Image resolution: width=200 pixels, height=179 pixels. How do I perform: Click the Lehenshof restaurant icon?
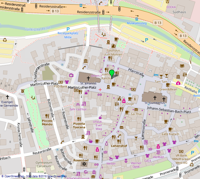(x=114, y=137)
